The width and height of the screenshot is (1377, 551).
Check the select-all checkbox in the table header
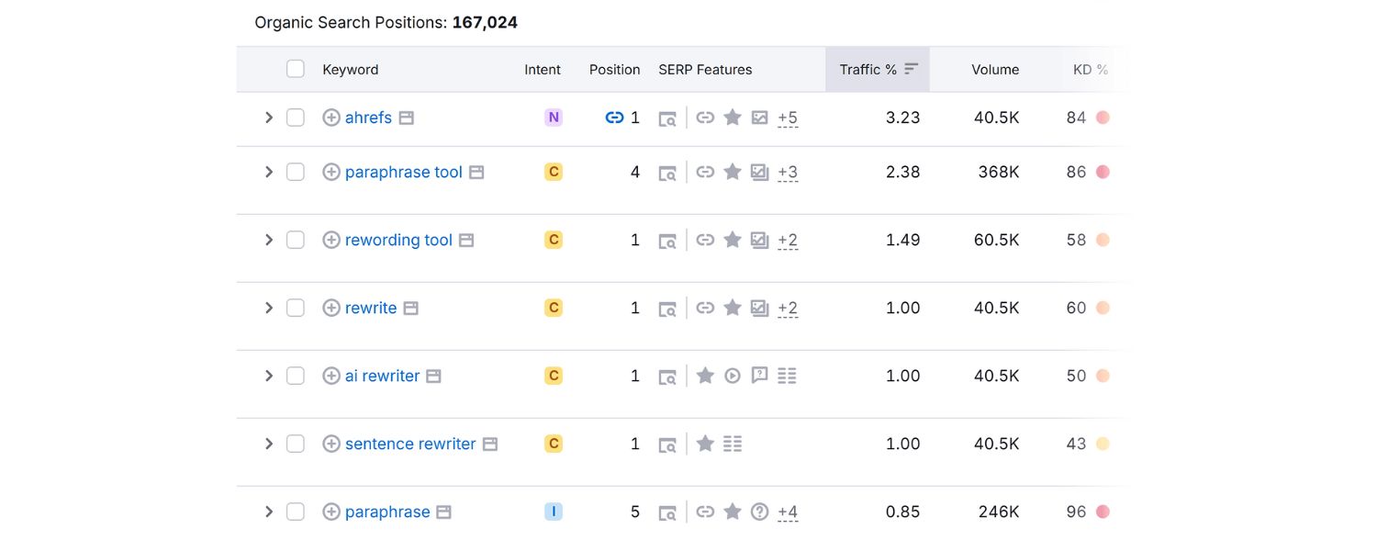295,68
